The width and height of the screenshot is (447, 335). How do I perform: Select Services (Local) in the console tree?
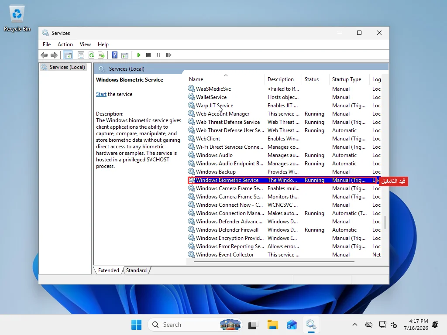pyautogui.click(x=63, y=67)
